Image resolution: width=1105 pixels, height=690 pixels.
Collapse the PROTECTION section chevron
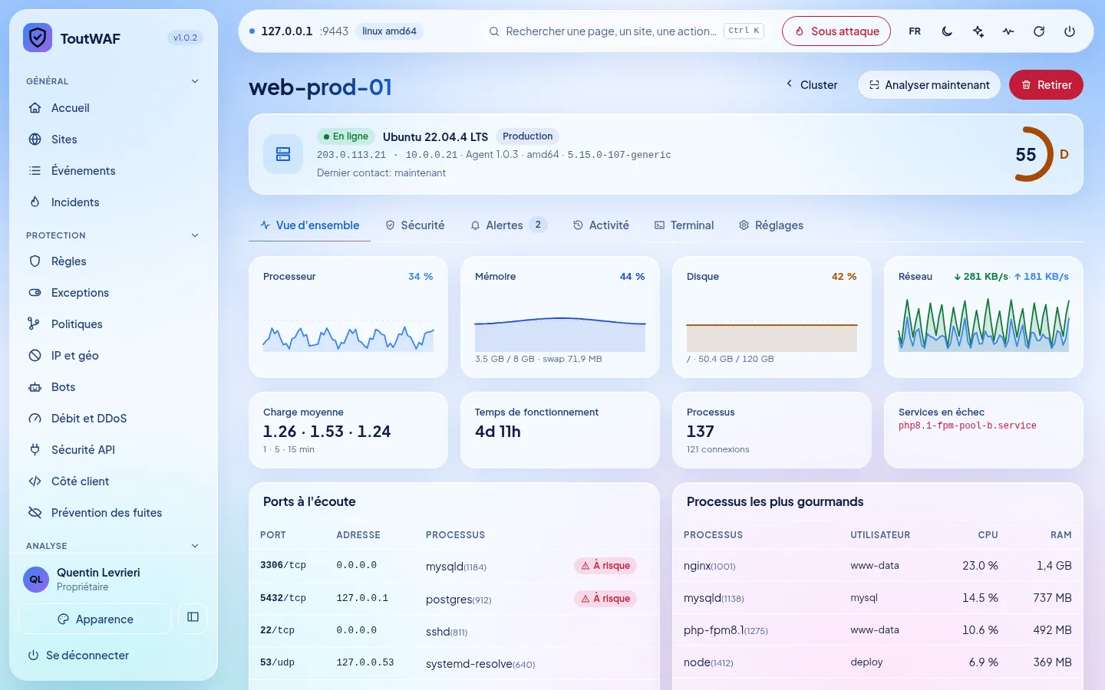point(195,235)
